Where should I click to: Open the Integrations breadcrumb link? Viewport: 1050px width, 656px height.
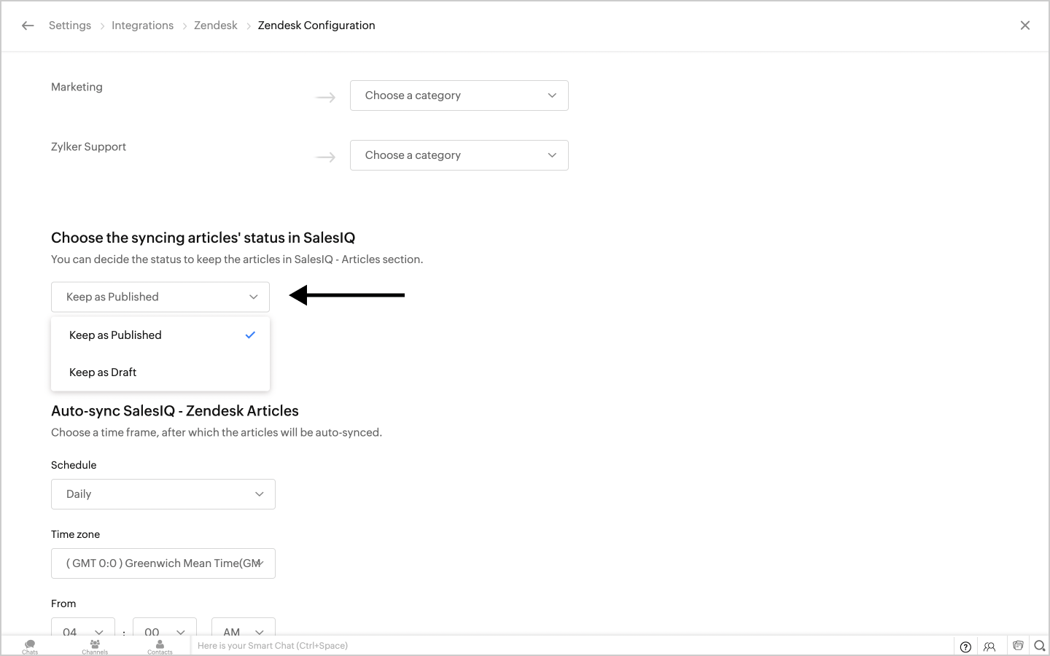click(x=142, y=26)
